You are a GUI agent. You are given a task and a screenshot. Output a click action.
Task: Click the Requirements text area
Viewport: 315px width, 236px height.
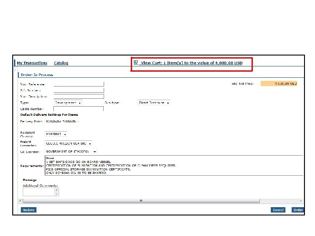174,165
